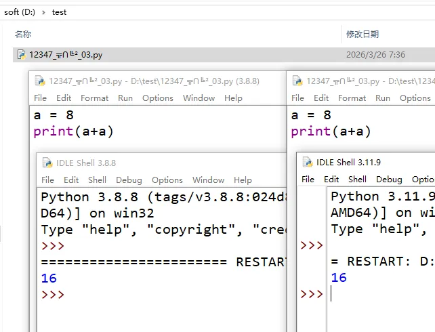Image resolution: width=435 pixels, height=332 pixels.
Task: Click the 3.8.8 editor window's title bar icon
Action: (x=40, y=81)
